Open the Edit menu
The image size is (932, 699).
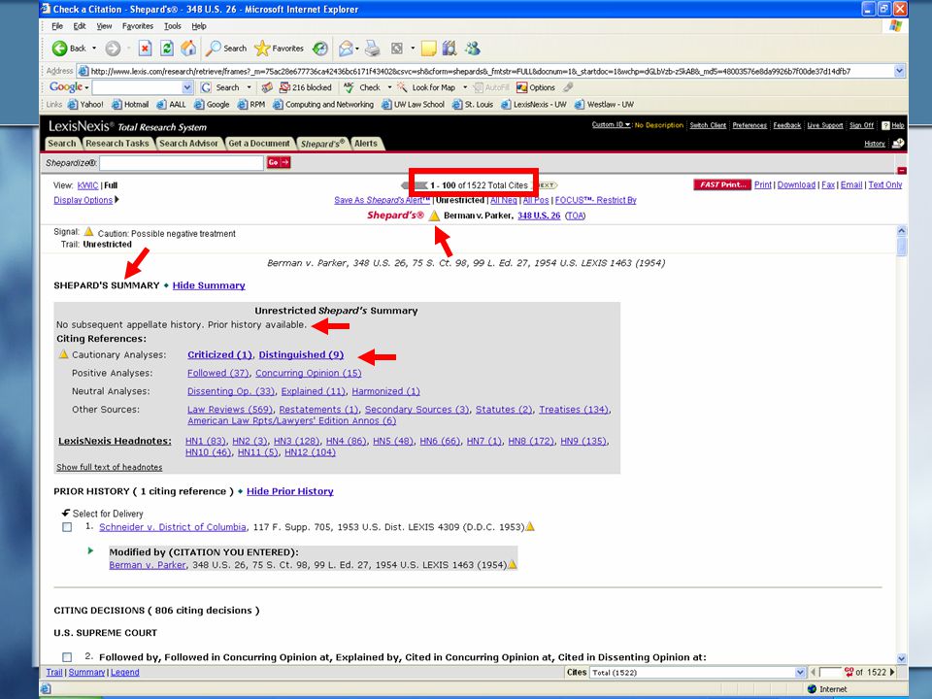80,26
